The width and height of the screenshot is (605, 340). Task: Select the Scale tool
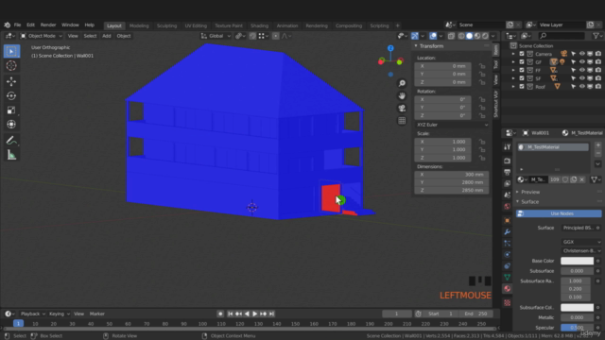pos(11,110)
